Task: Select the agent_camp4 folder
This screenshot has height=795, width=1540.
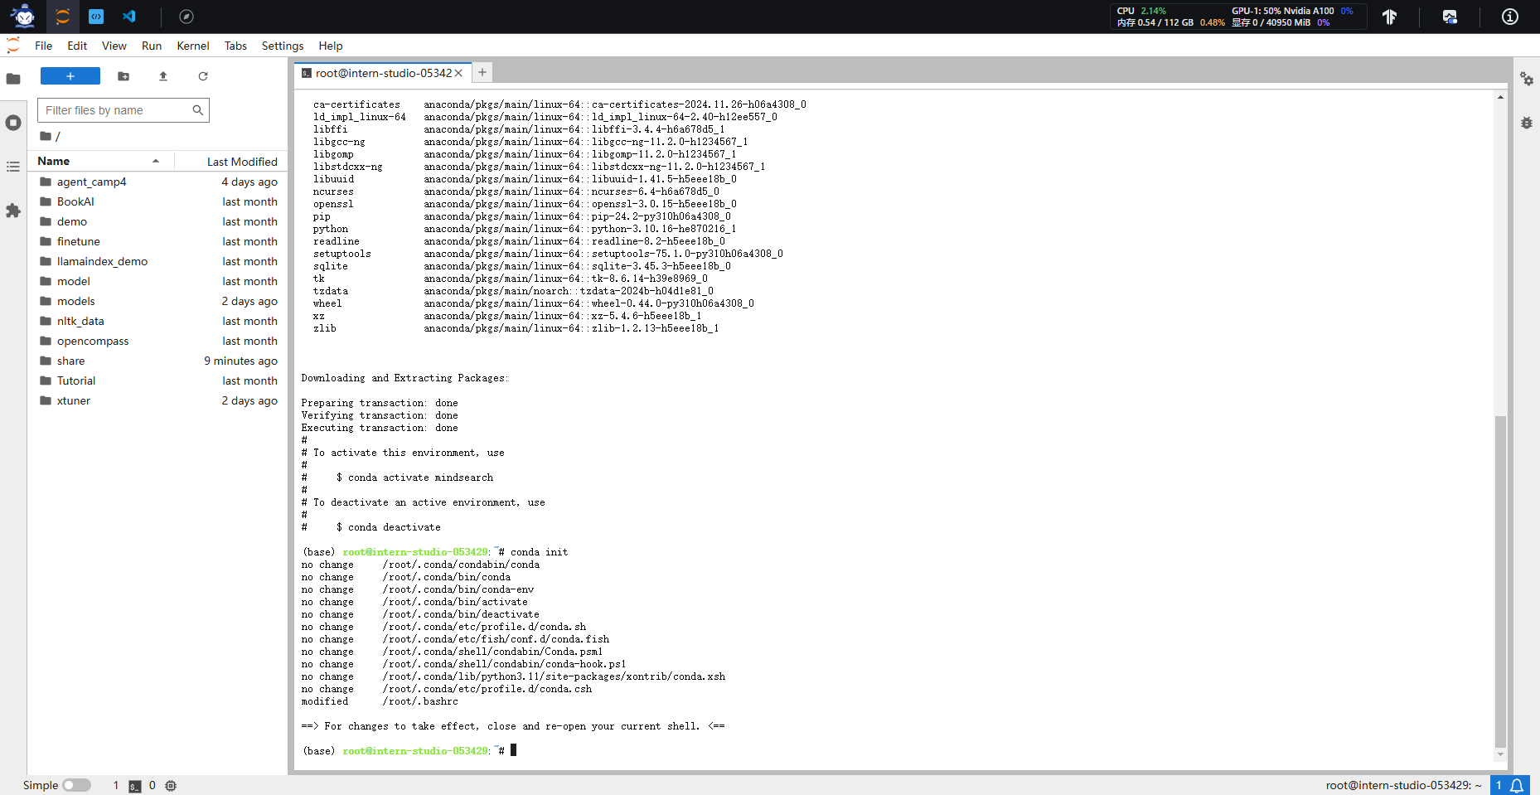Action: click(x=157, y=182)
